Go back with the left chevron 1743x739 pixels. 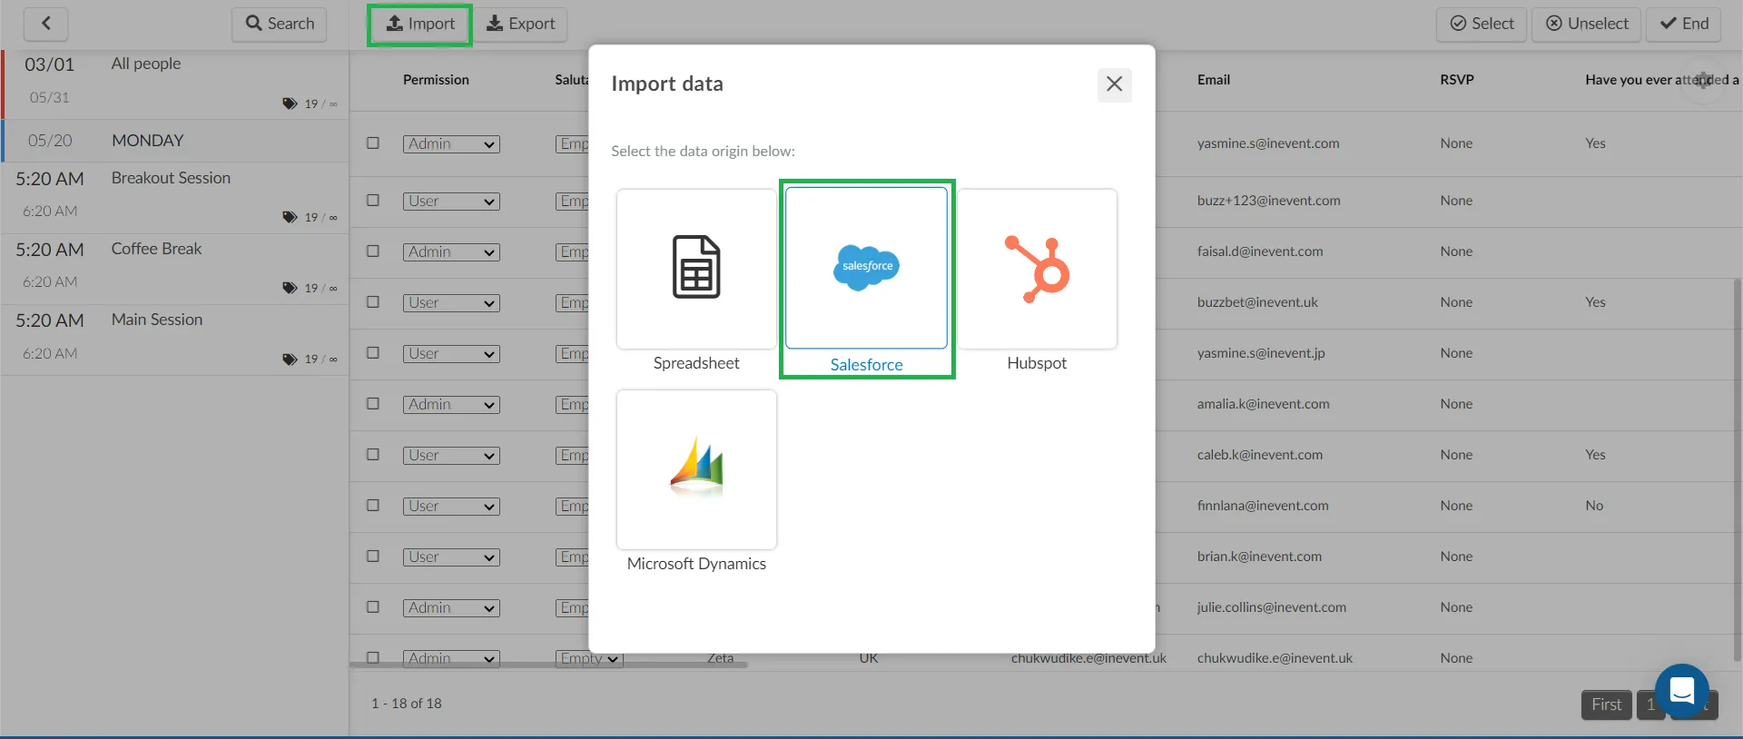point(45,25)
